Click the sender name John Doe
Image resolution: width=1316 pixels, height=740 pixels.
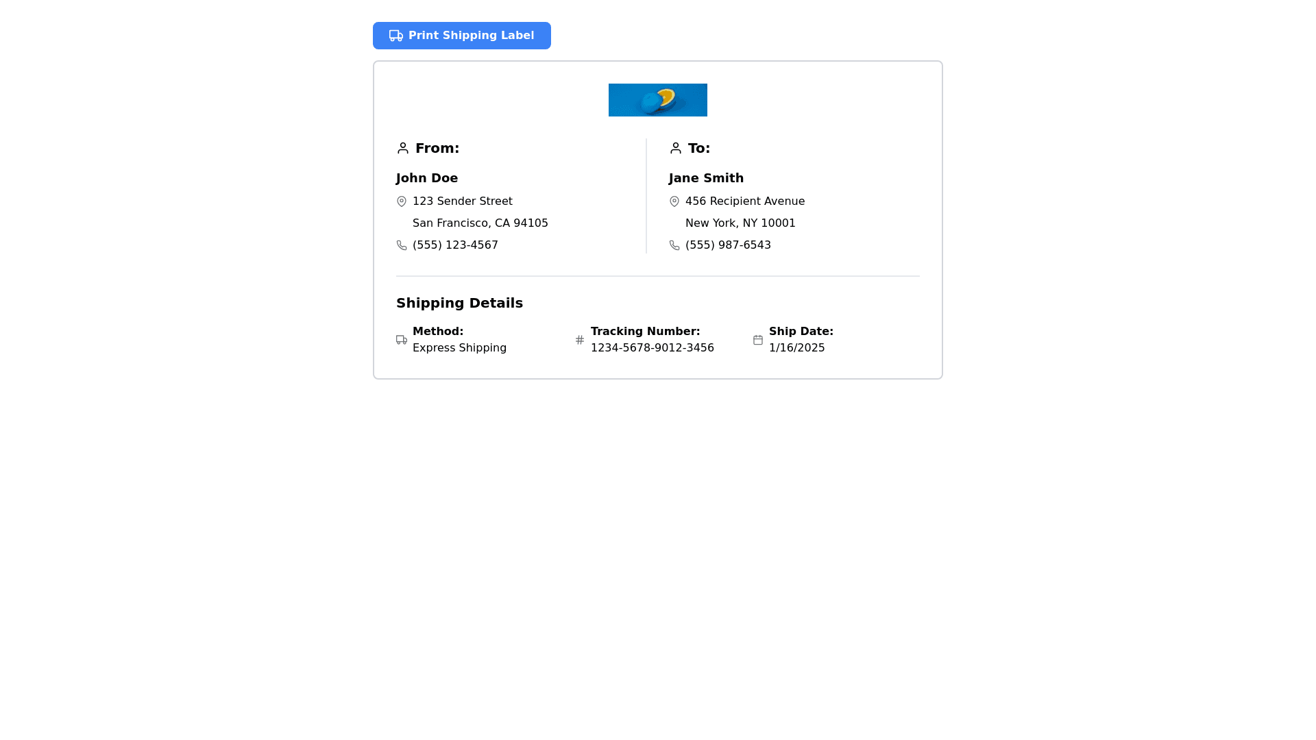(x=427, y=178)
